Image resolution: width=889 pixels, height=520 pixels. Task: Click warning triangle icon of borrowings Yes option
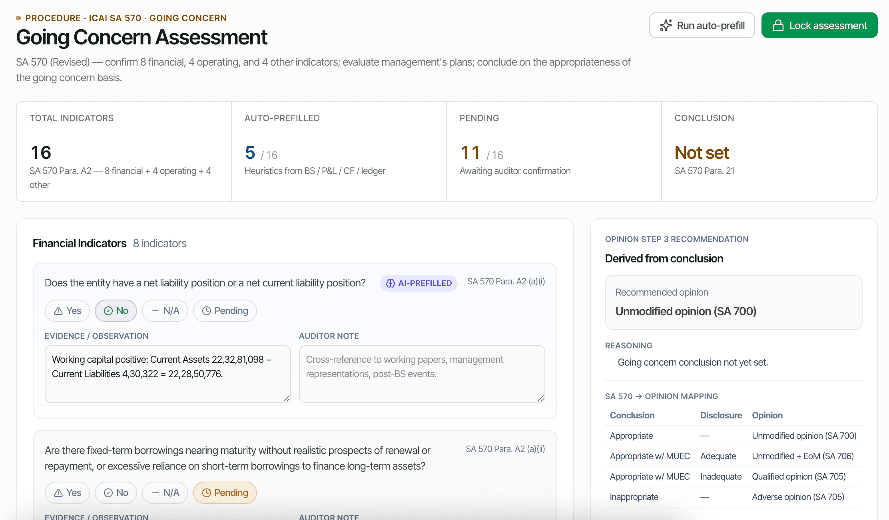[58, 493]
